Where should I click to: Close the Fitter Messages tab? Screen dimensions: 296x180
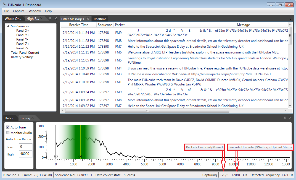coord(88,19)
